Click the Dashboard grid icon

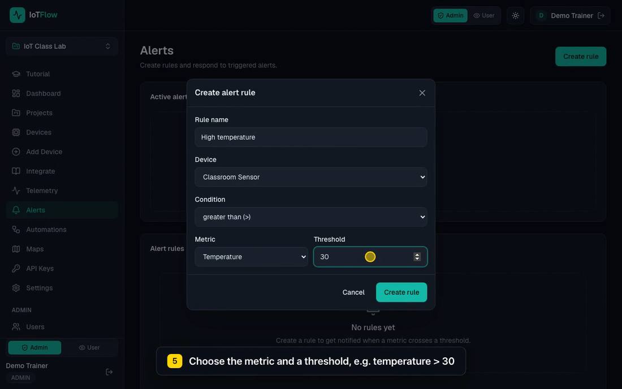pos(16,94)
